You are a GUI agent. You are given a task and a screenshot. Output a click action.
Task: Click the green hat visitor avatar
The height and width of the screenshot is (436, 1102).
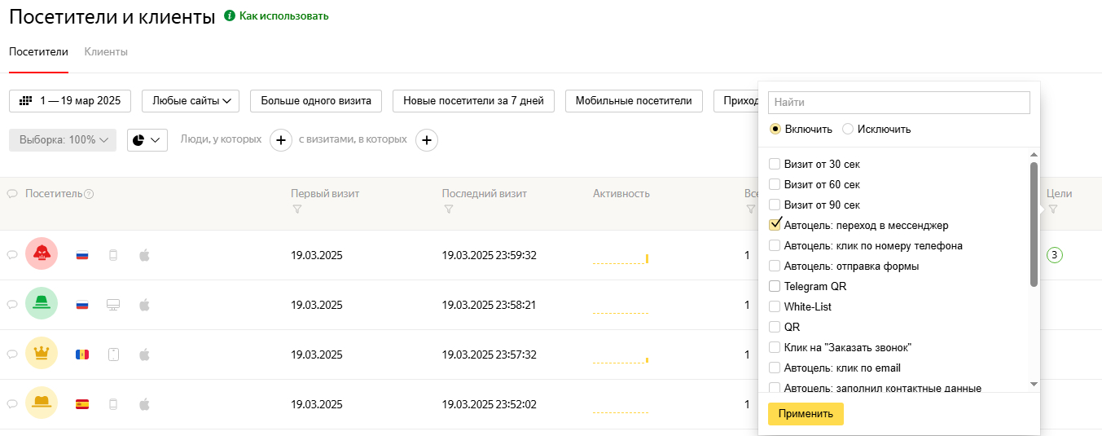click(x=42, y=304)
